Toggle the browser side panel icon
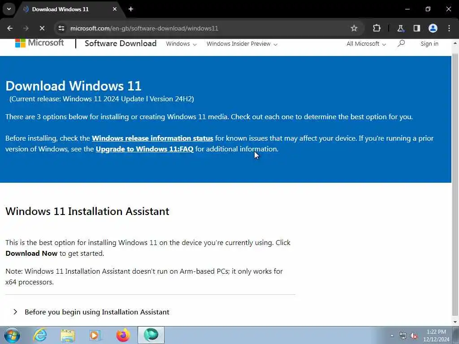 click(416, 28)
